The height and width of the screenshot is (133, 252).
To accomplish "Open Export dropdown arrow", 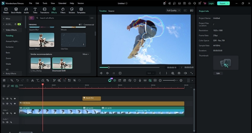I will [228, 3].
